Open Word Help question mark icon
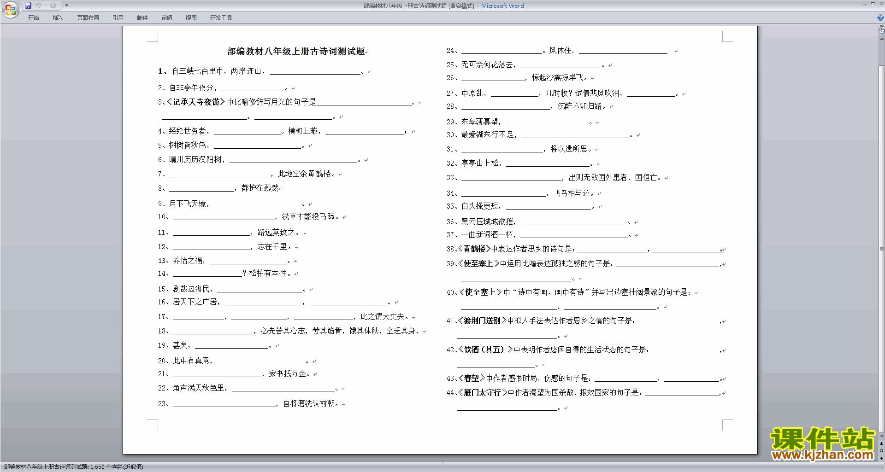 coord(880,17)
